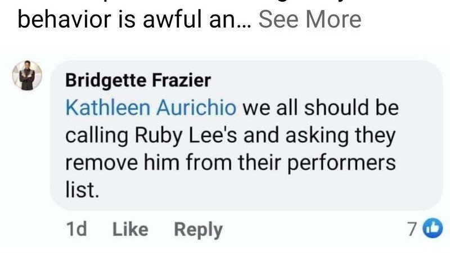This screenshot has height=253, width=450.
Task: Open the 1d comment timestamp
Action: point(76,229)
